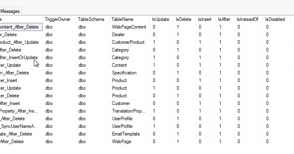Image resolution: width=294 pixels, height=154 pixels.
Task: Select the WebPage table name cell
Action: click(129, 142)
